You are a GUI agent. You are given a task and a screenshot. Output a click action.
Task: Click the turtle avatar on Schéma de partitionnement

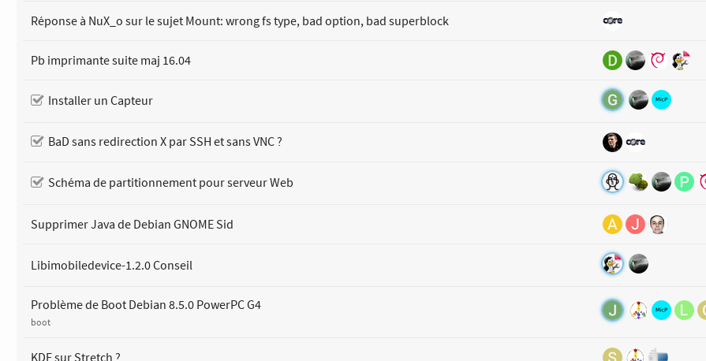pos(638,182)
